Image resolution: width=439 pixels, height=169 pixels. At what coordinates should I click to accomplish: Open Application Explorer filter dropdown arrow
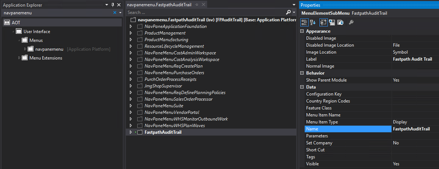click(x=120, y=12)
